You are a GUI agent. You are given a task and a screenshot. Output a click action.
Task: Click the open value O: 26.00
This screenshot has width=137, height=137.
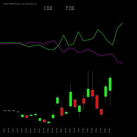coord(48,9)
